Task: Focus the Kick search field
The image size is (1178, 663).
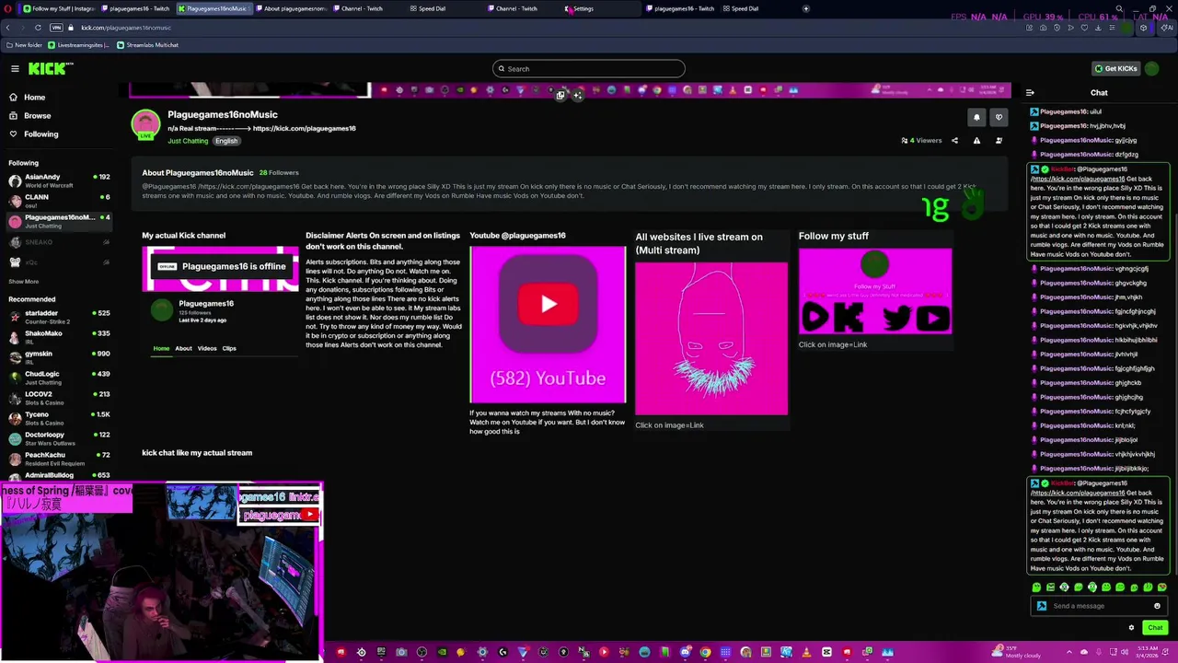Action: 589,68
